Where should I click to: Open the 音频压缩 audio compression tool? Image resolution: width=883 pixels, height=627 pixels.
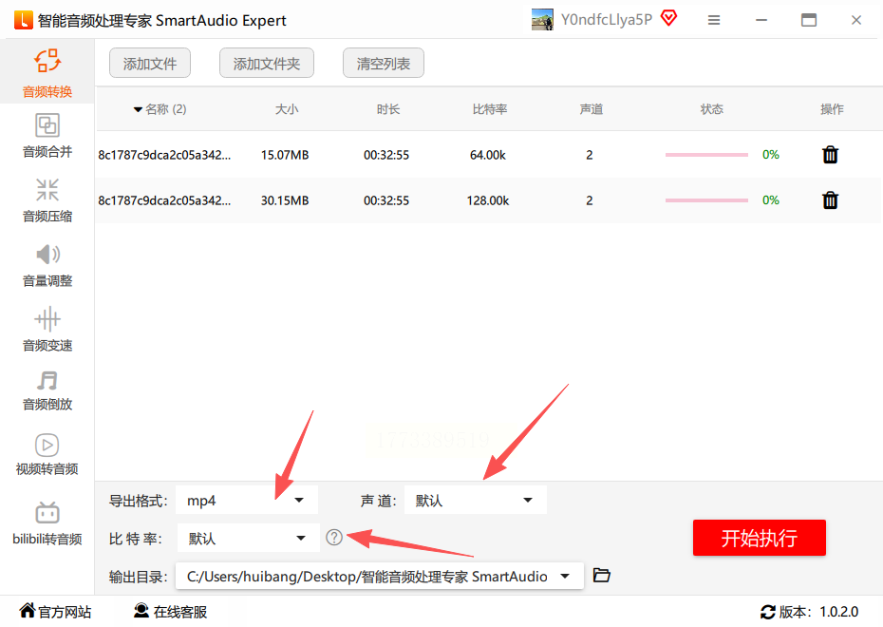tap(47, 200)
